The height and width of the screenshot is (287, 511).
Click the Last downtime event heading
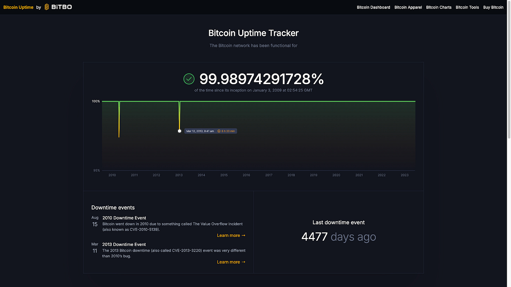point(339,223)
